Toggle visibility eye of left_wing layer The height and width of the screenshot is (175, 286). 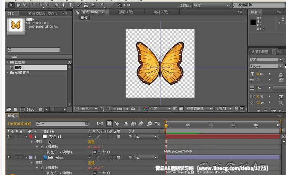(x=8, y=157)
